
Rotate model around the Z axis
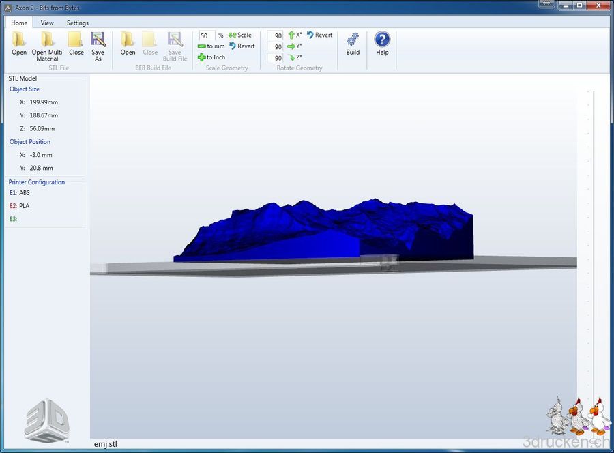[x=295, y=57]
